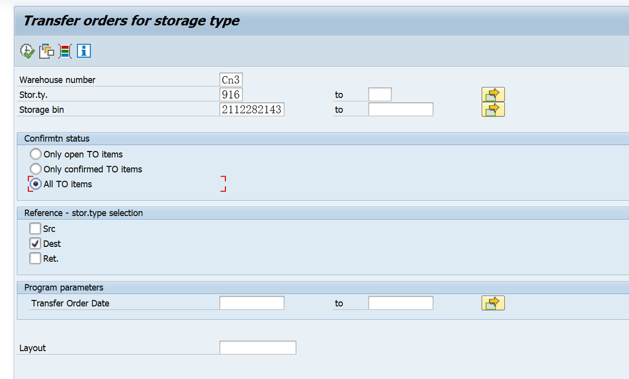
Task: Enable the Src checkbox
Action: (35, 229)
